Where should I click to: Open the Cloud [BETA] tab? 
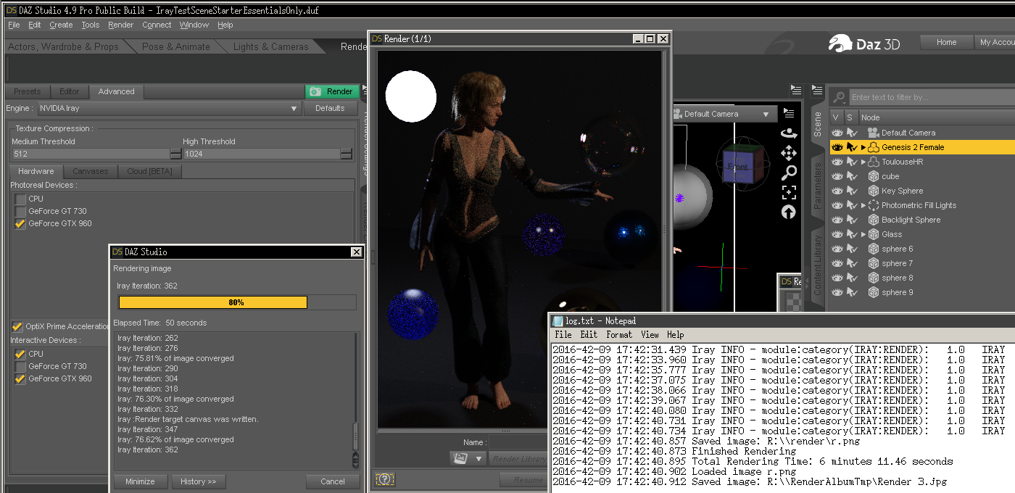(x=150, y=171)
